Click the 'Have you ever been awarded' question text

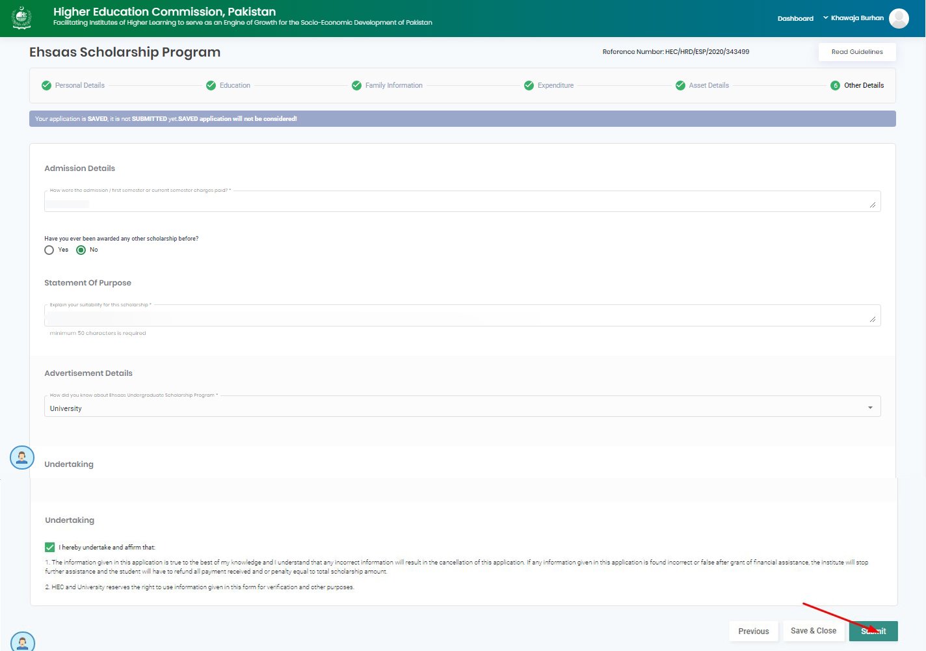[x=122, y=239]
